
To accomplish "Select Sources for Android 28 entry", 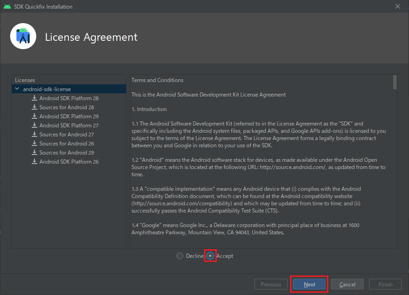I will click(x=67, y=107).
